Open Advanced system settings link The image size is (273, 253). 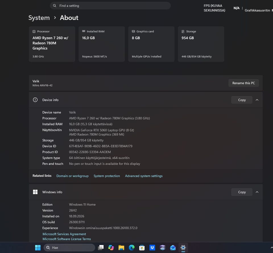[144, 176]
